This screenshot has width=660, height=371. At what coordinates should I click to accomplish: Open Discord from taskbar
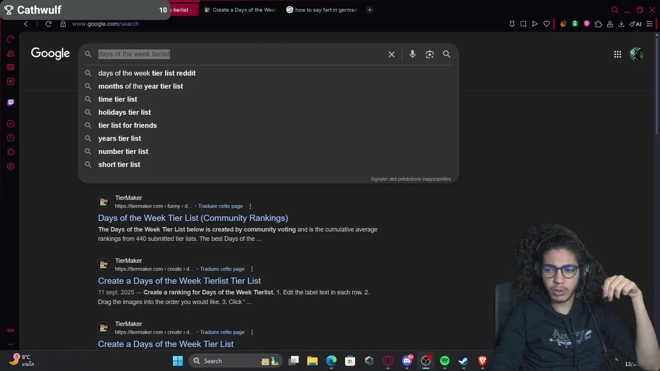coord(407,361)
